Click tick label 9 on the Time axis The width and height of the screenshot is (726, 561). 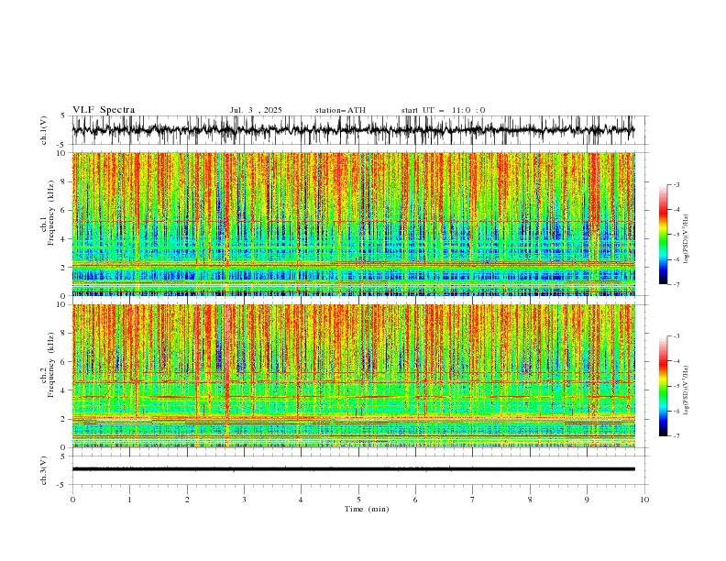(587, 500)
